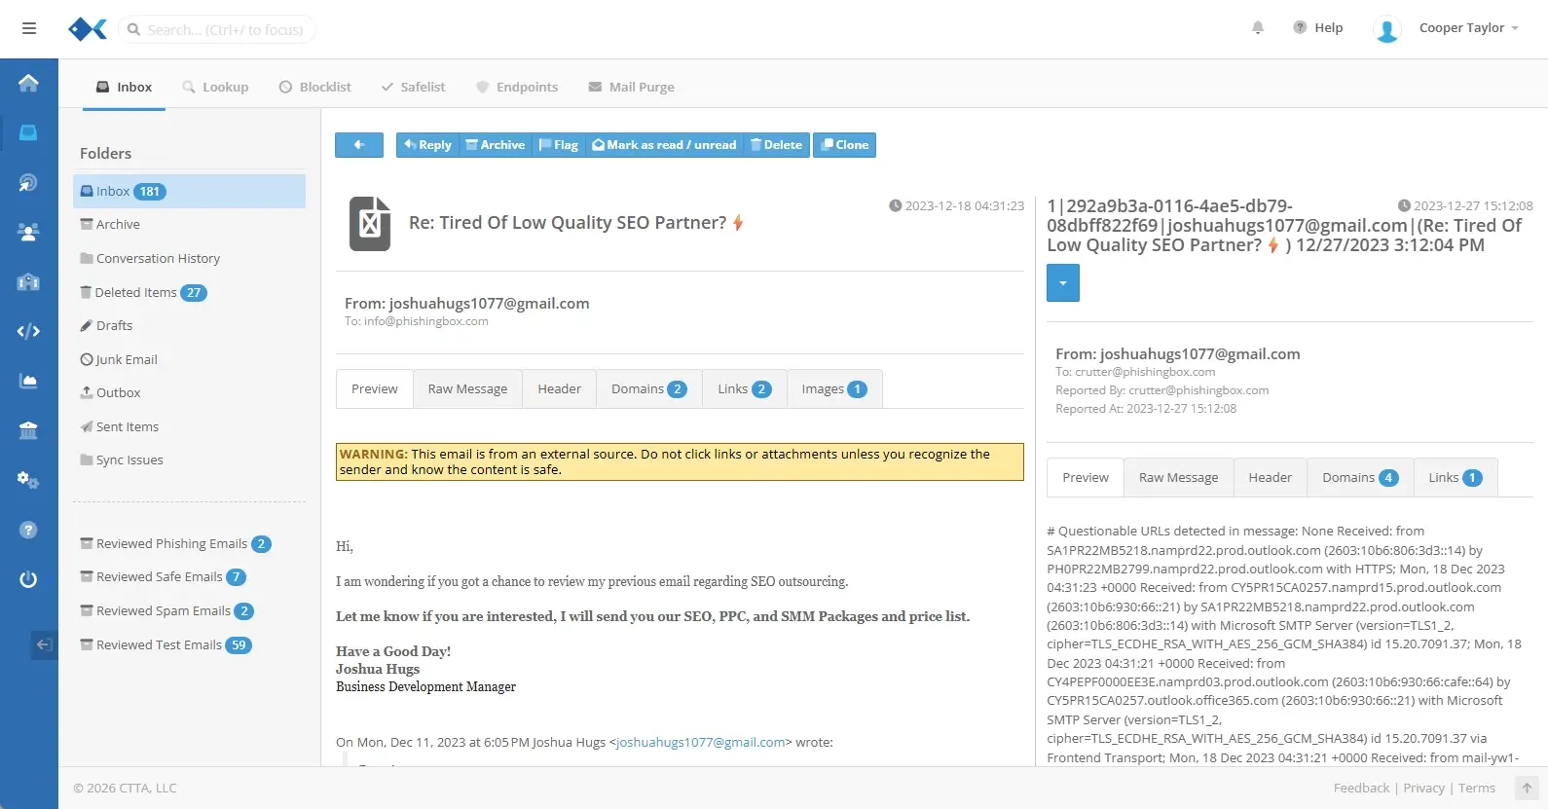Click the joshuahugs1077@gmail.com link
Screen dimensions: 1548x809
point(700,742)
